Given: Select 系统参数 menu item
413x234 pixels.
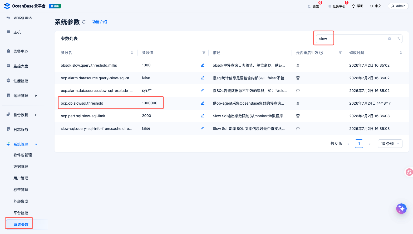Looking at the screenshot, I should 21,225.
